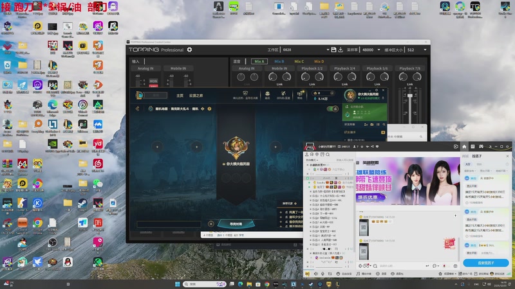Open the Windows Start button
The image size is (515, 289).
coord(178,284)
